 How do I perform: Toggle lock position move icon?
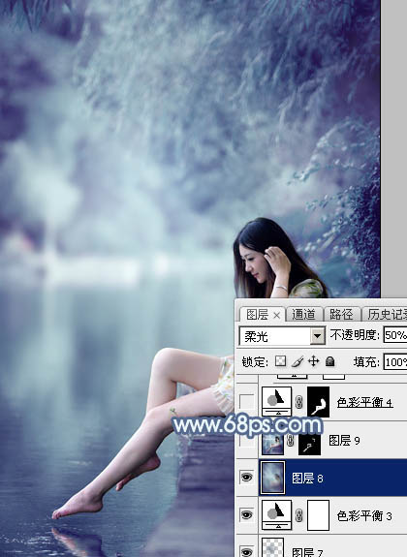tap(314, 361)
